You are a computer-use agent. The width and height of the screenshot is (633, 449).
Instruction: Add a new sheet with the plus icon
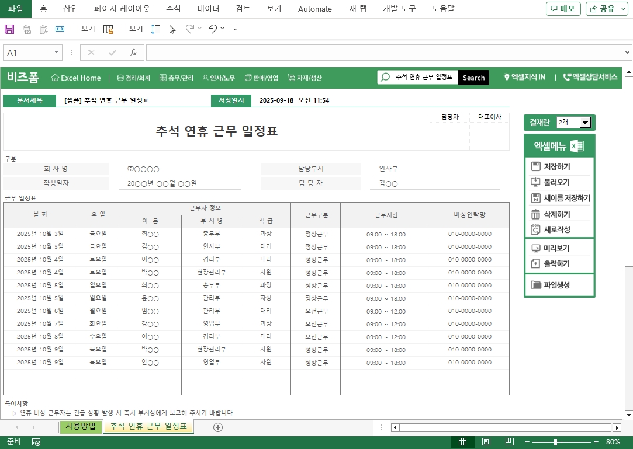click(218, 427)
